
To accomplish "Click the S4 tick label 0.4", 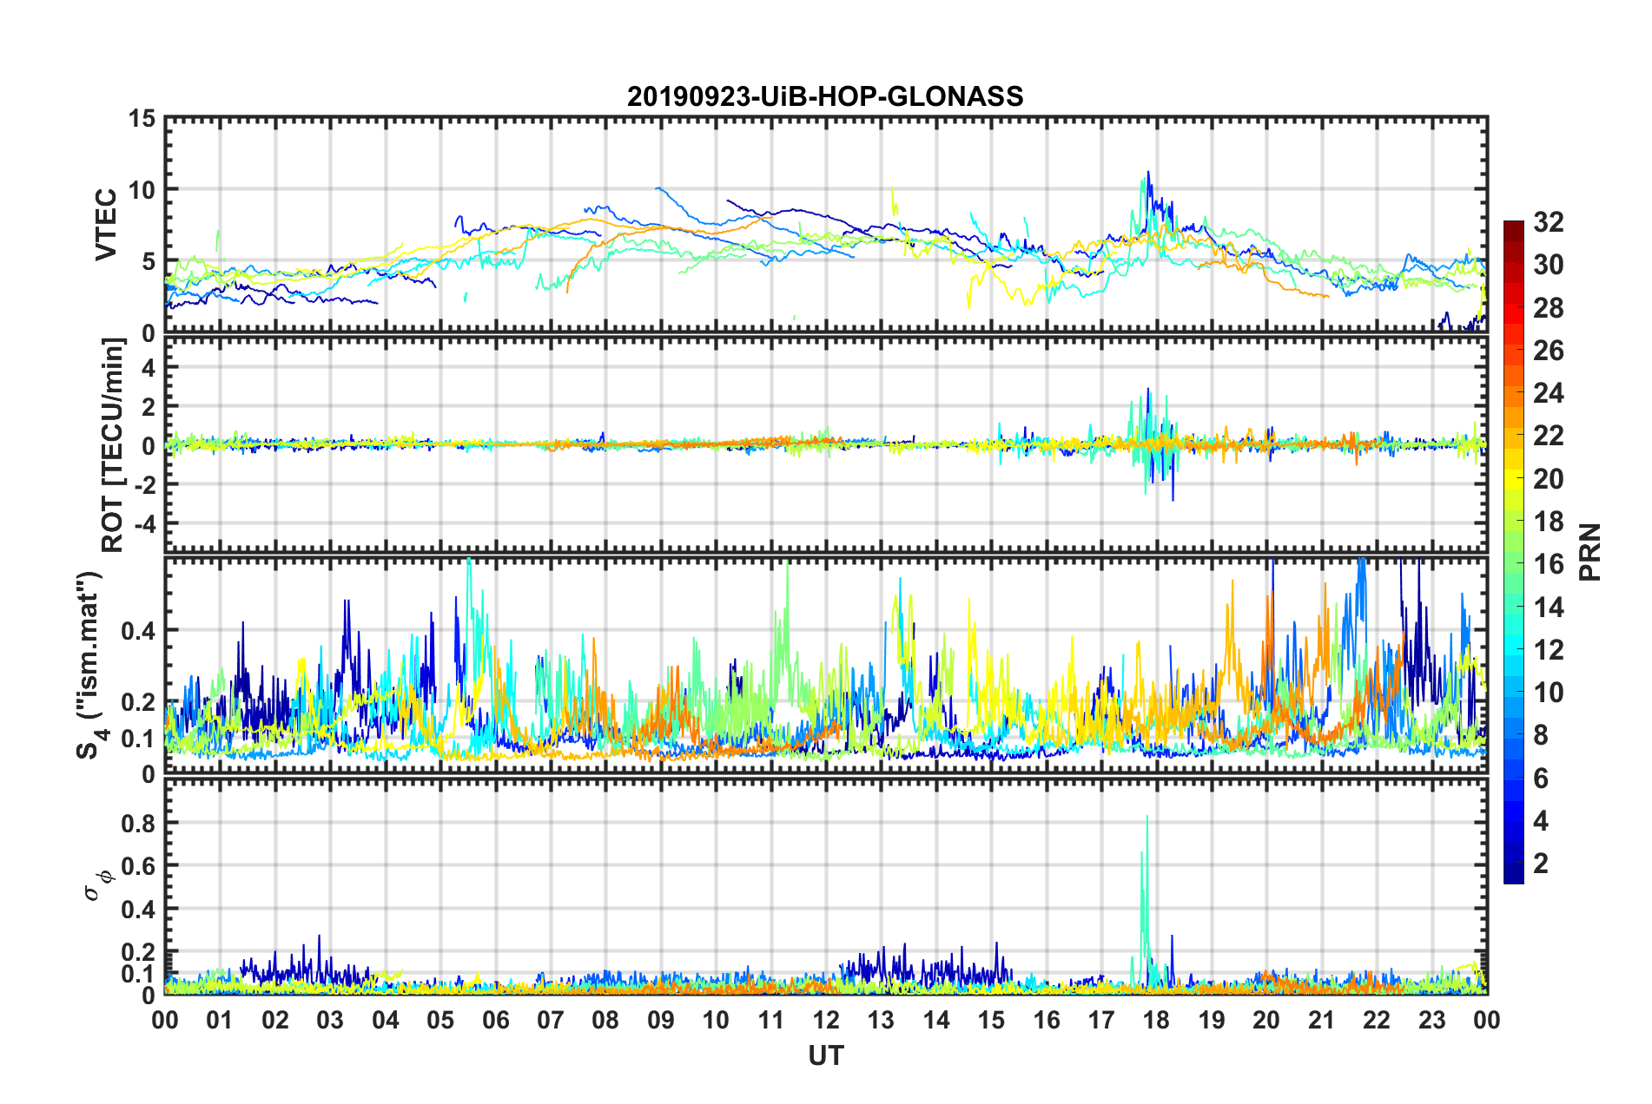I will (138, 630).
